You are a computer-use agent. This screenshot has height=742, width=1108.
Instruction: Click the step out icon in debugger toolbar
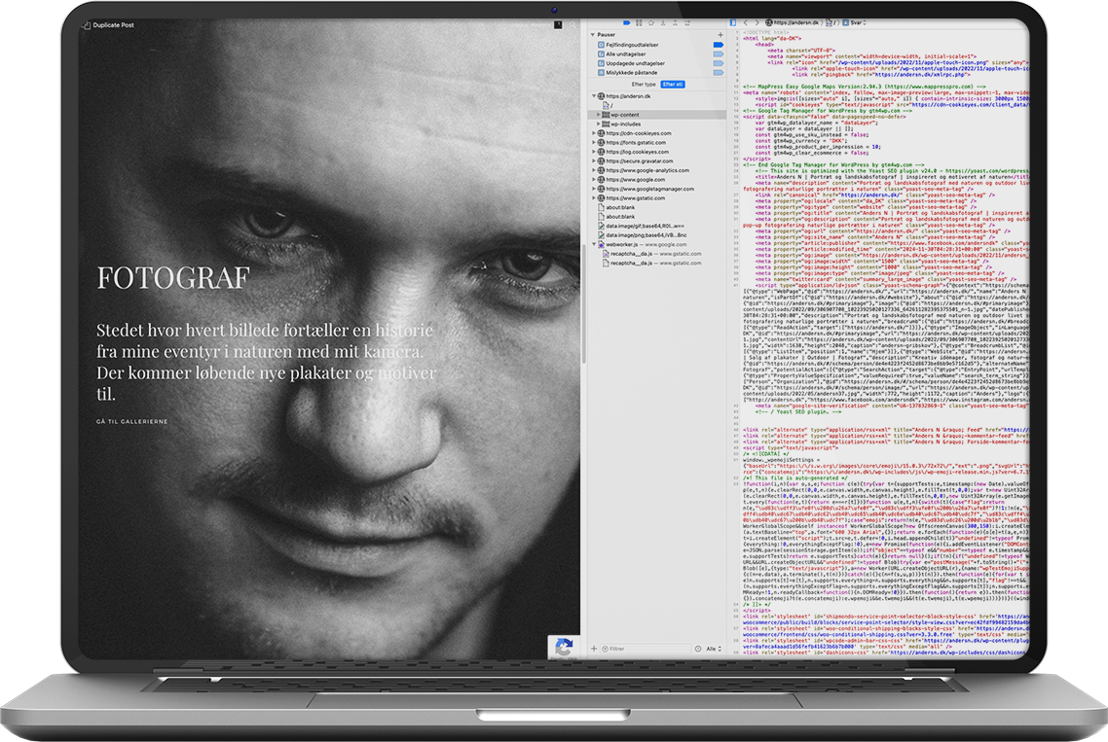(x=675, y=22)
